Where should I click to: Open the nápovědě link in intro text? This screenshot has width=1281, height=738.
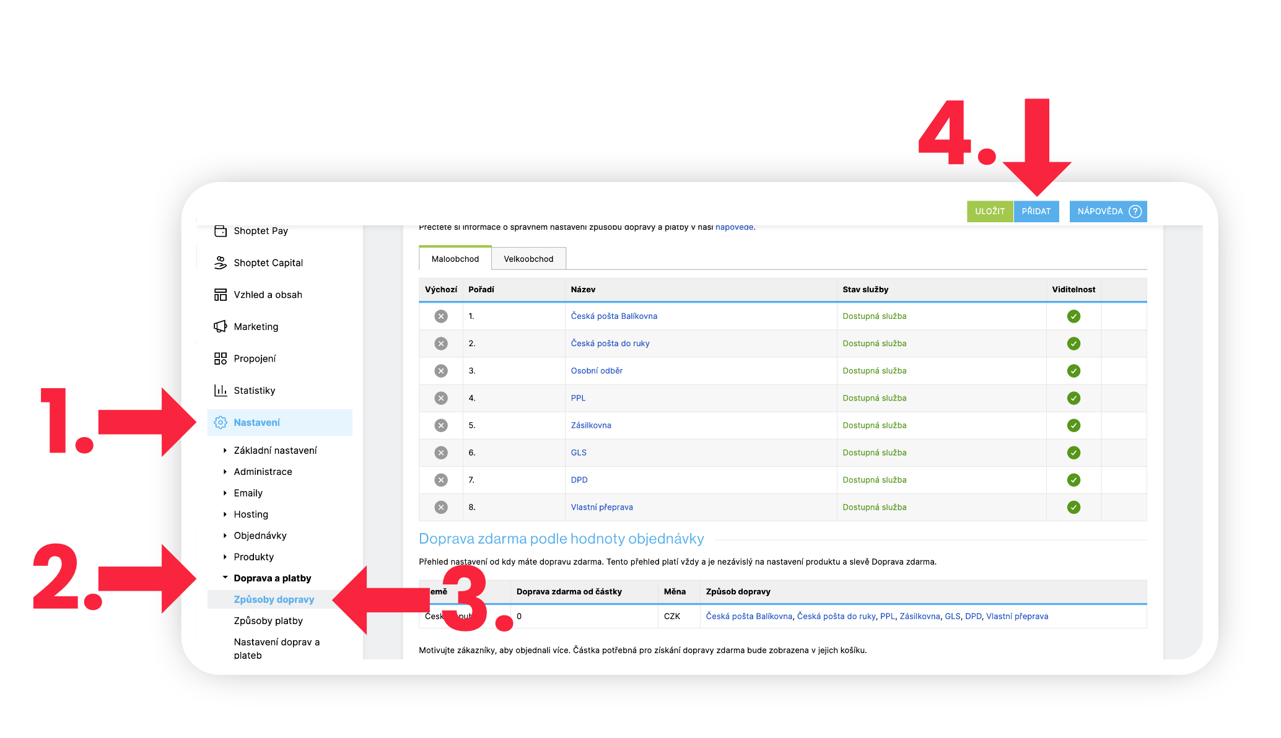coord(735,227)
